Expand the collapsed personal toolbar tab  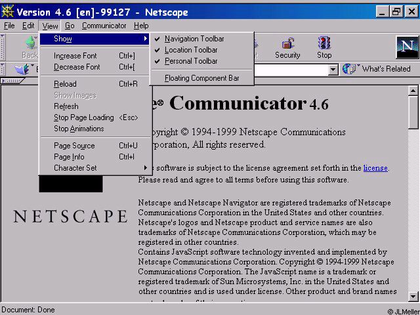tap(12, 80)
